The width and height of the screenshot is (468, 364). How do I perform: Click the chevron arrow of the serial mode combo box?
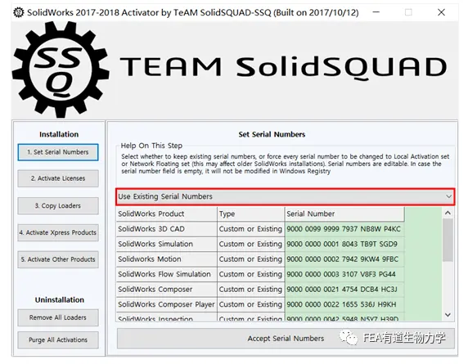448,196
